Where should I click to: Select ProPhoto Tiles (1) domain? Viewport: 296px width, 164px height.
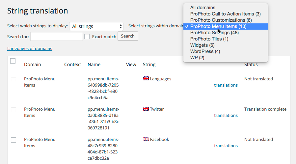click(226, 39)
